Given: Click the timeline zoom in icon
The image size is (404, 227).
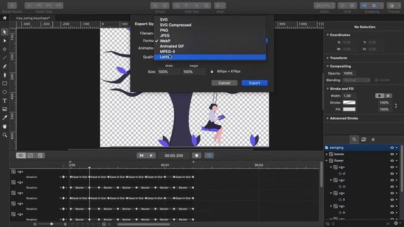Looking at the screenshot, I should [x=65, y=224].
